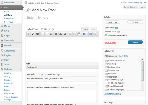Click the Preview button
This screenshot has width=148, height=105.
(135, 22)
